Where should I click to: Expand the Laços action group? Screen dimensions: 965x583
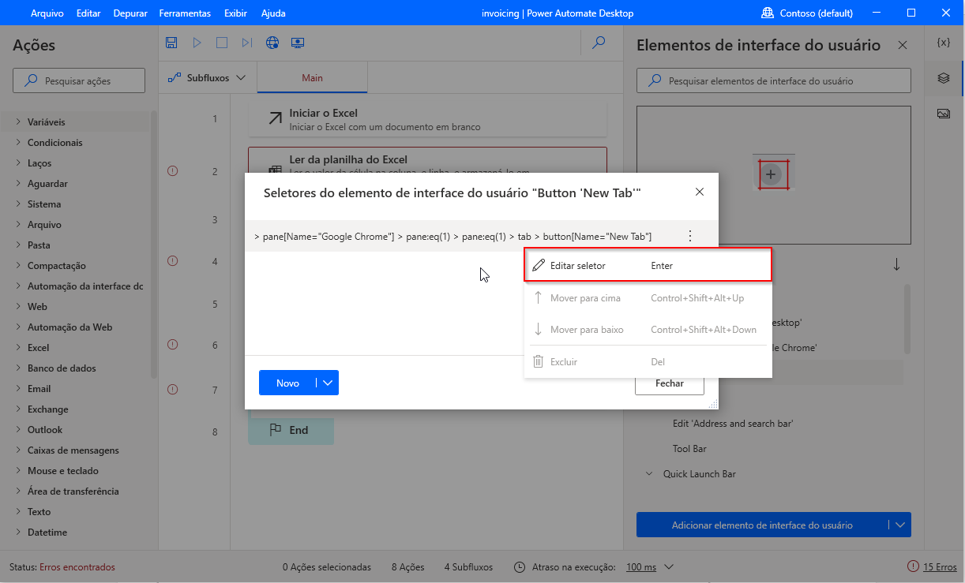[18, 163]
